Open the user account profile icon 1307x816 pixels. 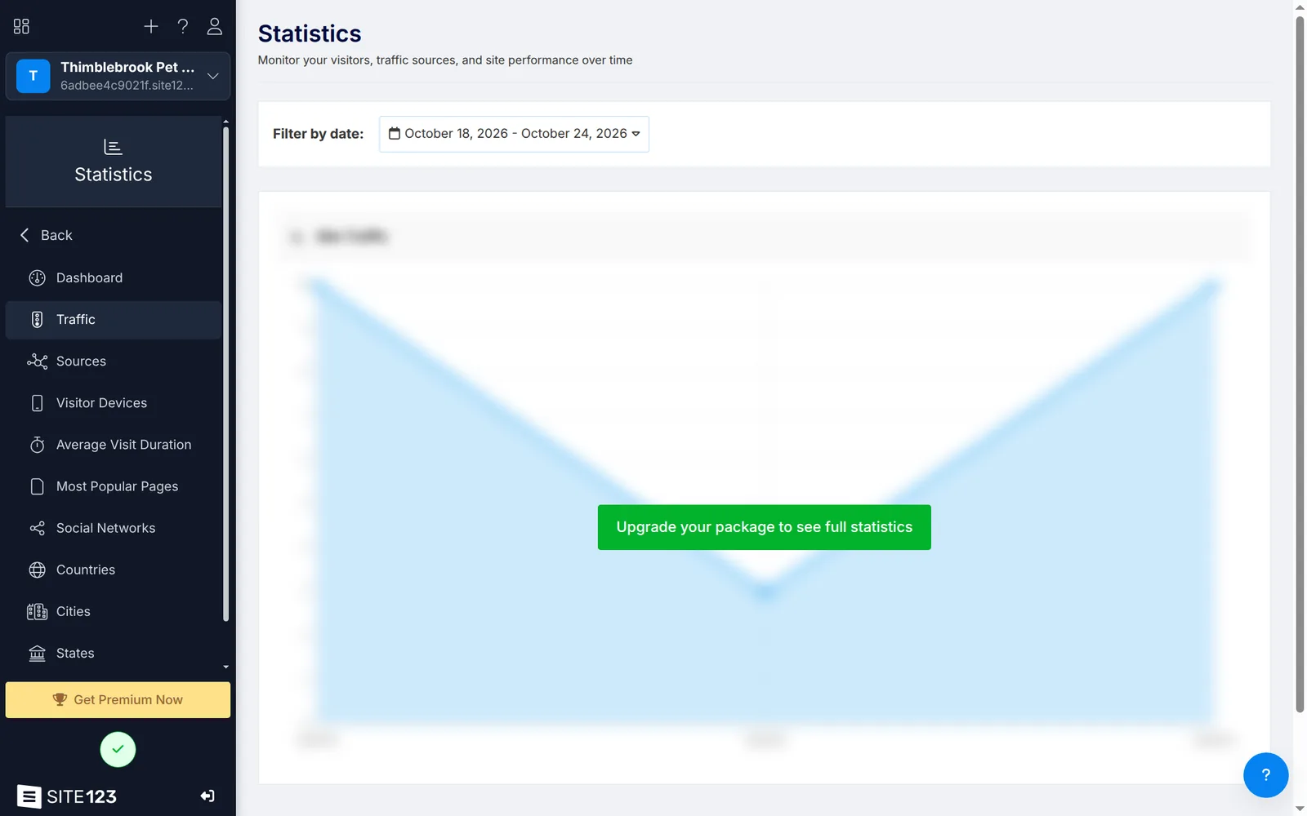(x=215, y=27)
